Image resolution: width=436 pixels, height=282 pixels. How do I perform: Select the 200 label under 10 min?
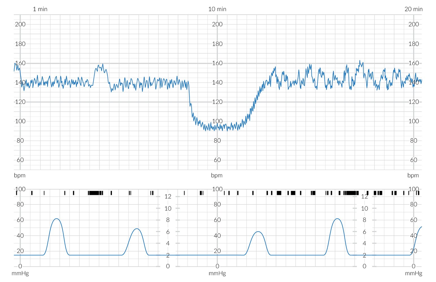[217, 24]
